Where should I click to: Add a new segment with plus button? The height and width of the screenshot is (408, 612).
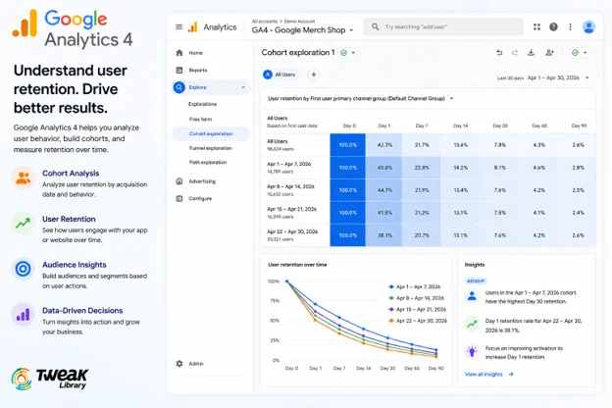314,75
